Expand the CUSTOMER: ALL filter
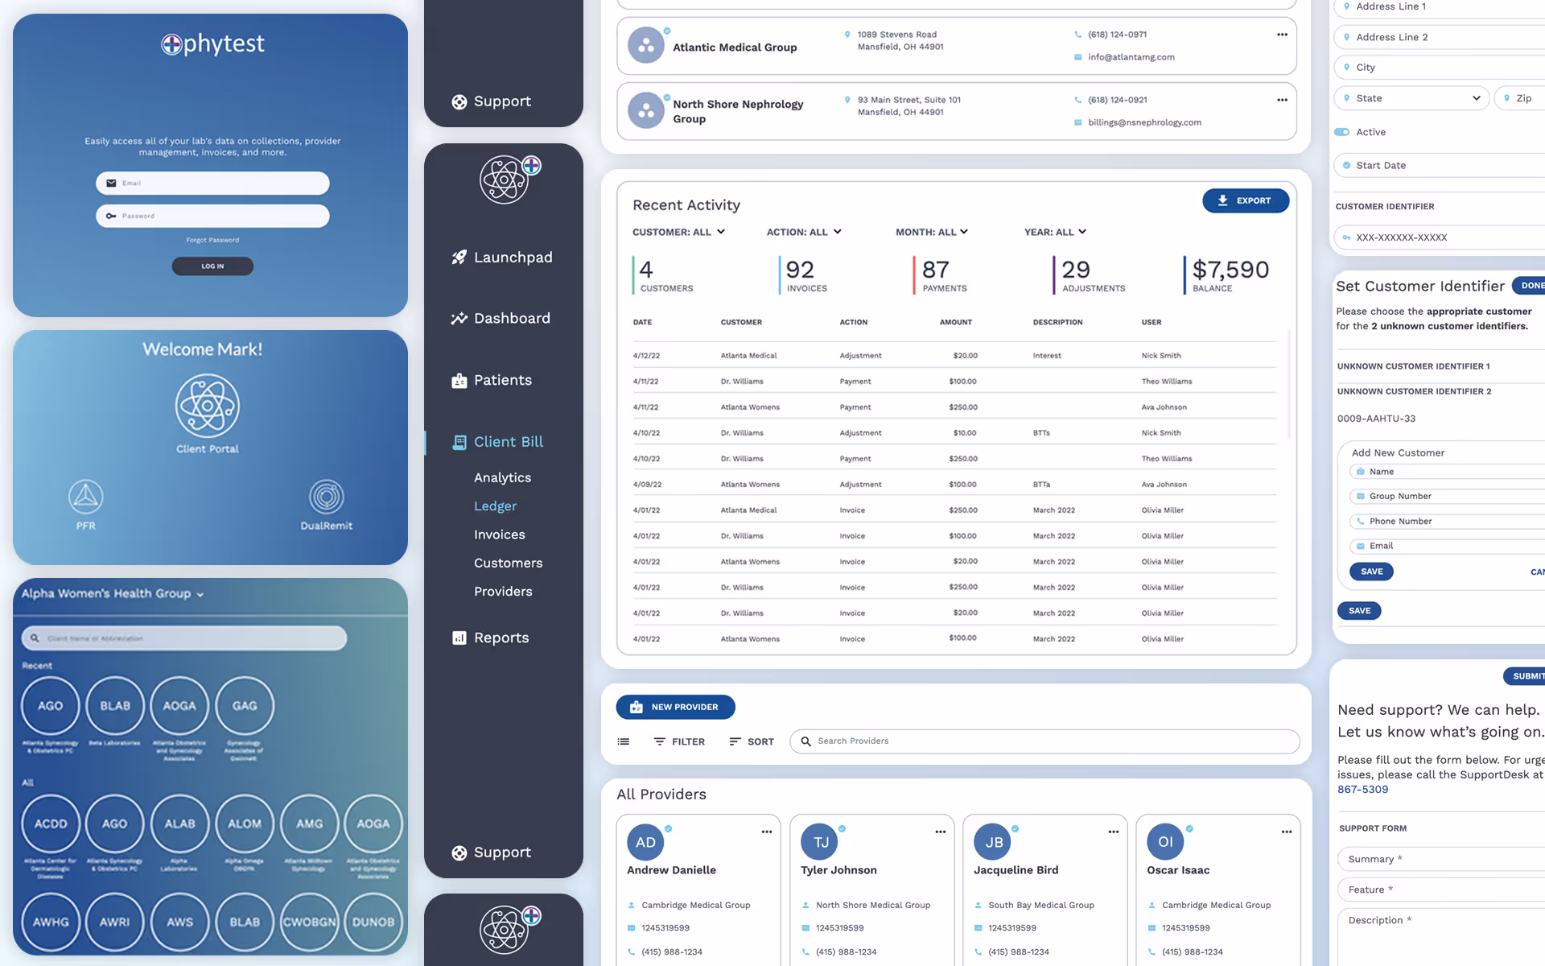The image size is (1545, 966). [x=678, y=232]
